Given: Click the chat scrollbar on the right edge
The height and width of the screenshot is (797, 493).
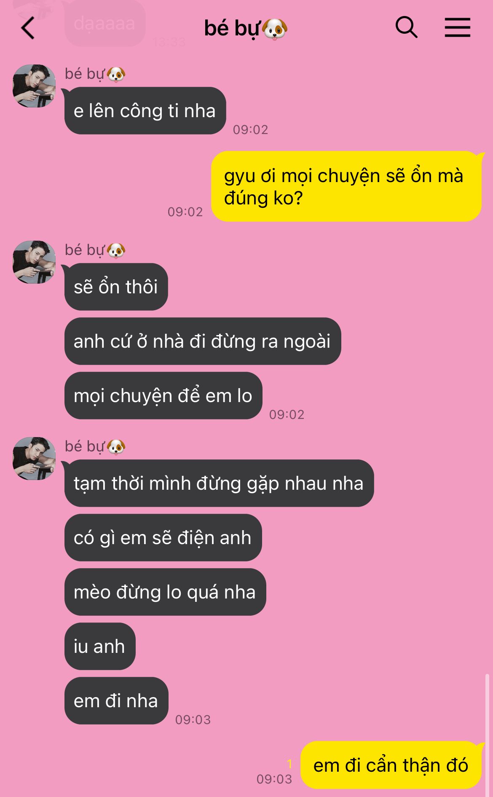Looking at the screenshot, I should tap(488, 733).
